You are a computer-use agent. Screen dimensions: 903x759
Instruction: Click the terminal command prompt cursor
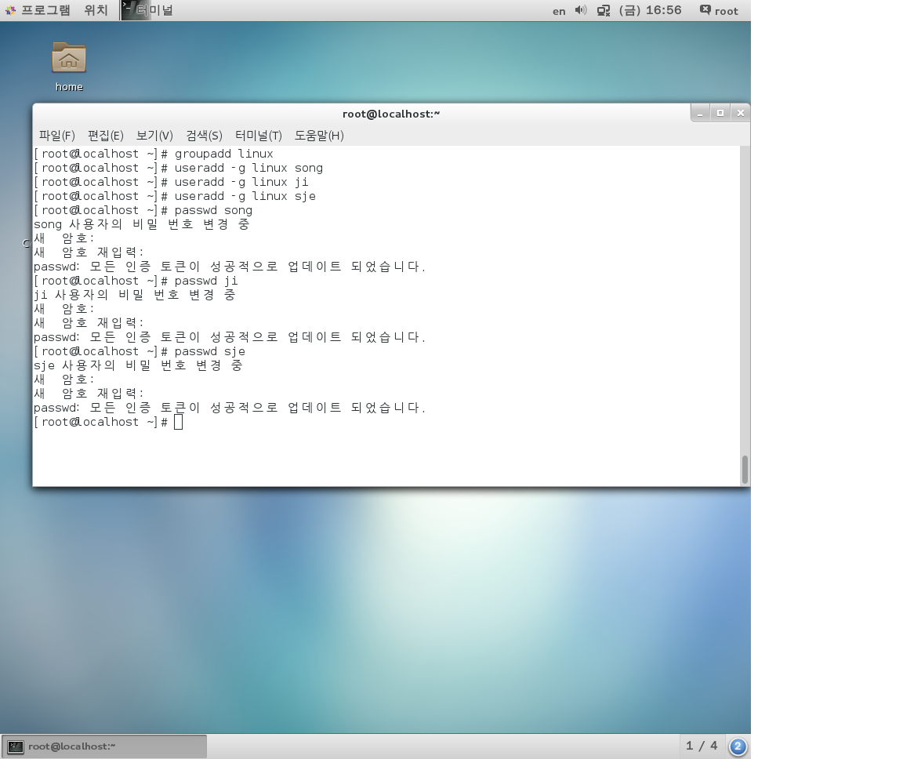tap(179, 422)
